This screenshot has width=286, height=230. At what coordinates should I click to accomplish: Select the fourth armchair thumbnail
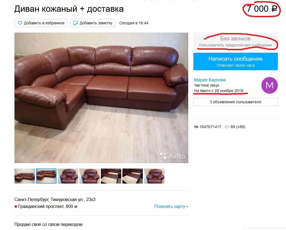click(x=89, y=176)
